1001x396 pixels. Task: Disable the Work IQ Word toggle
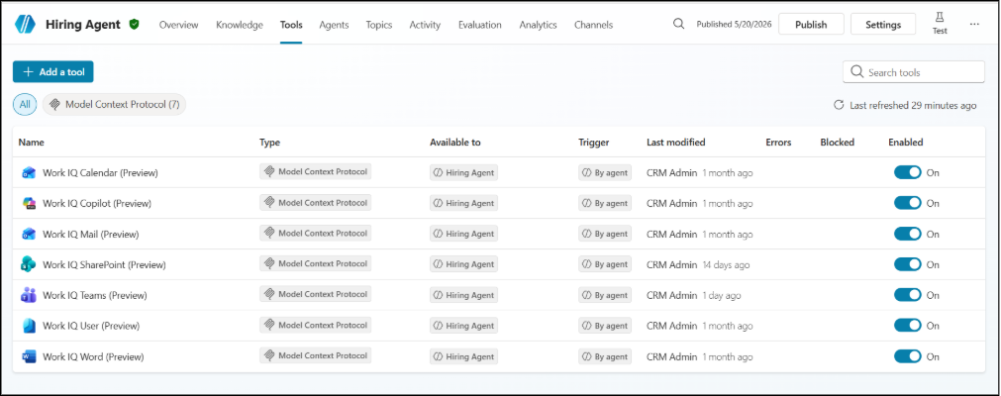pos(907,356)
